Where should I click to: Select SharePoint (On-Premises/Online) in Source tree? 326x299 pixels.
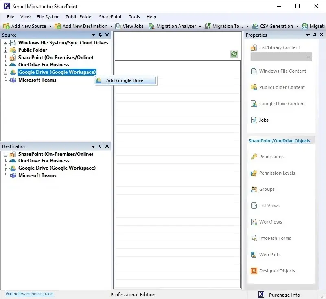pyautogui.click(x=56, y=57)
